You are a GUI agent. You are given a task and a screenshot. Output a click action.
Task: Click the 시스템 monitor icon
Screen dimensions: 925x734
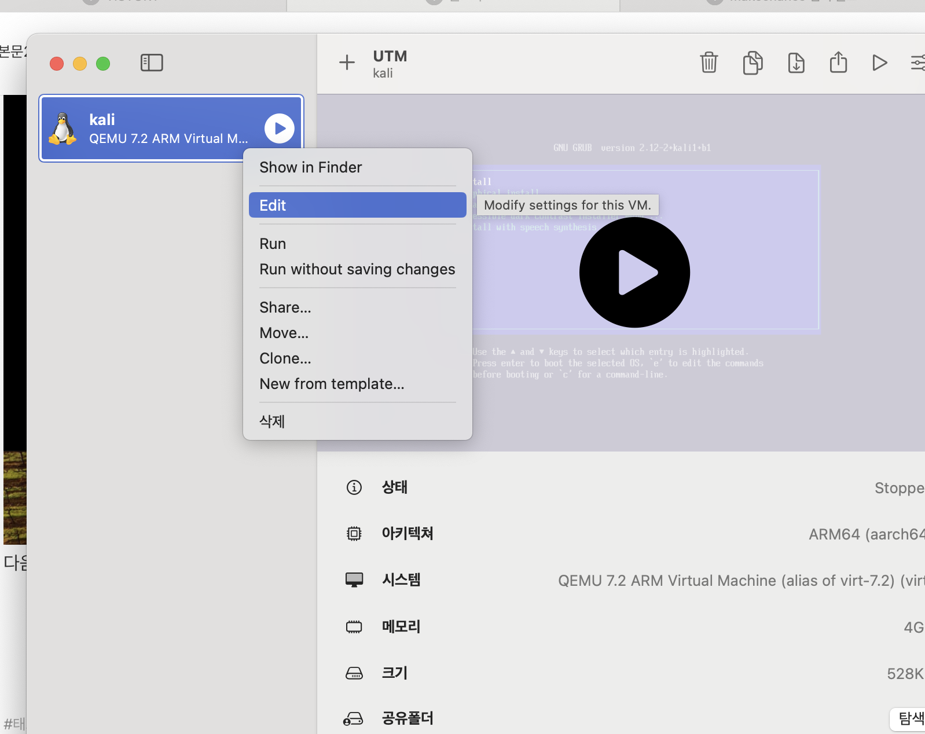tap(354, 580)
